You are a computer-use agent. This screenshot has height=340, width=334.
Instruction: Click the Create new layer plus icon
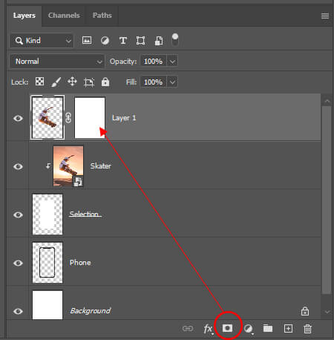pyautogui.click(x=288, y=329)
